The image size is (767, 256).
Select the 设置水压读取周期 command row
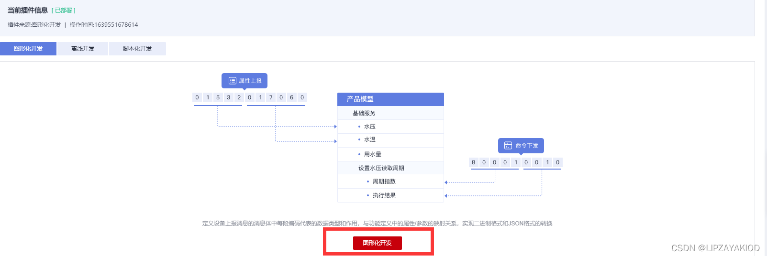(390, 168)
